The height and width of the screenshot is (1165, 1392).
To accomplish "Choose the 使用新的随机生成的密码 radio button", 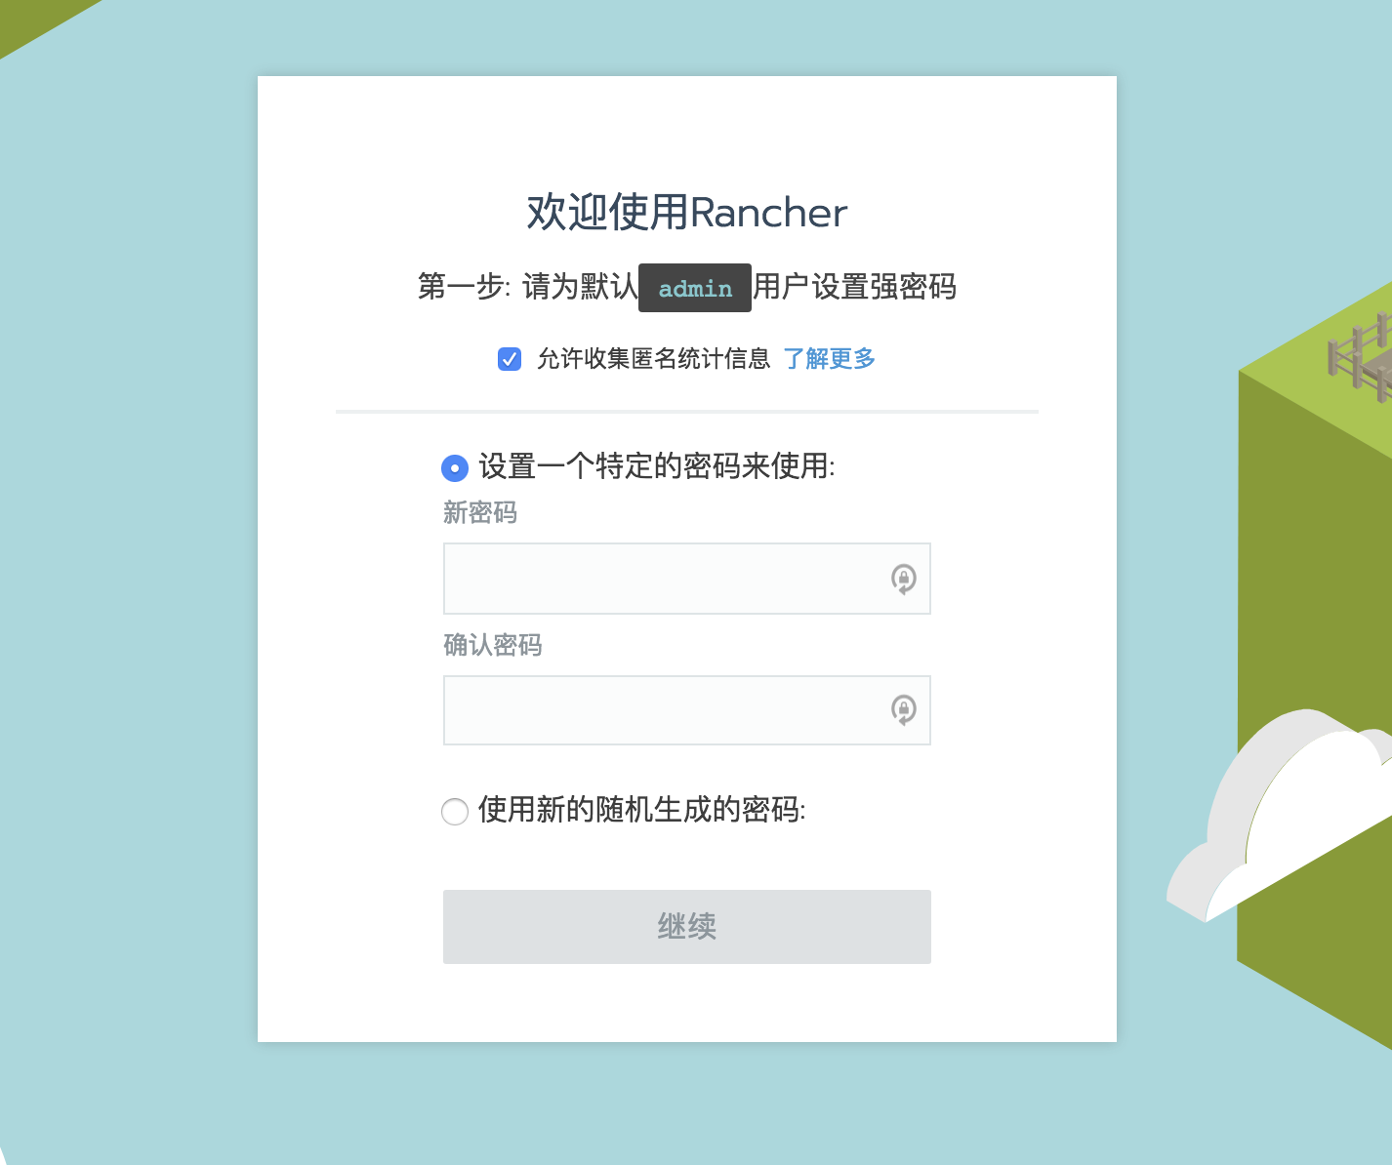I will tap(455, 812).
